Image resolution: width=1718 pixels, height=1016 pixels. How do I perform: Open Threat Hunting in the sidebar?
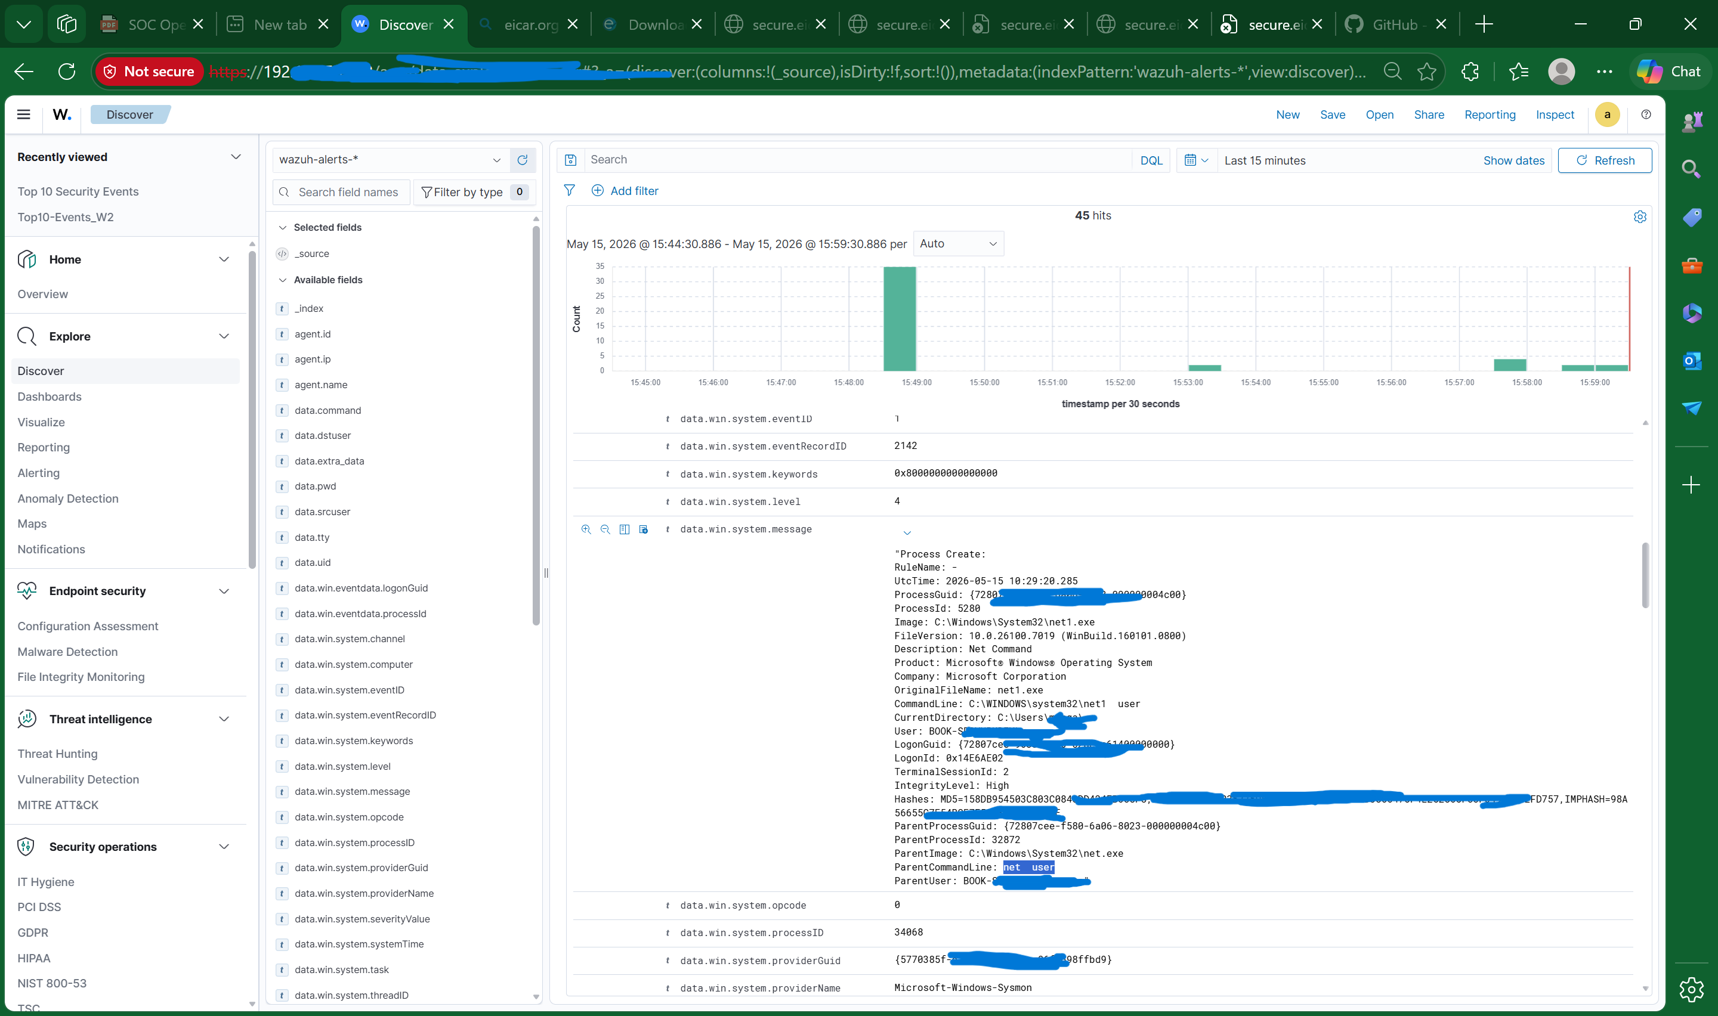point(57,754)
